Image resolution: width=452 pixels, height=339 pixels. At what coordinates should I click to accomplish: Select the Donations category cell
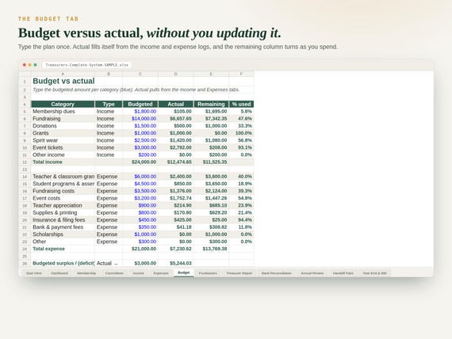pyautogui.click(x=63, y=126)
